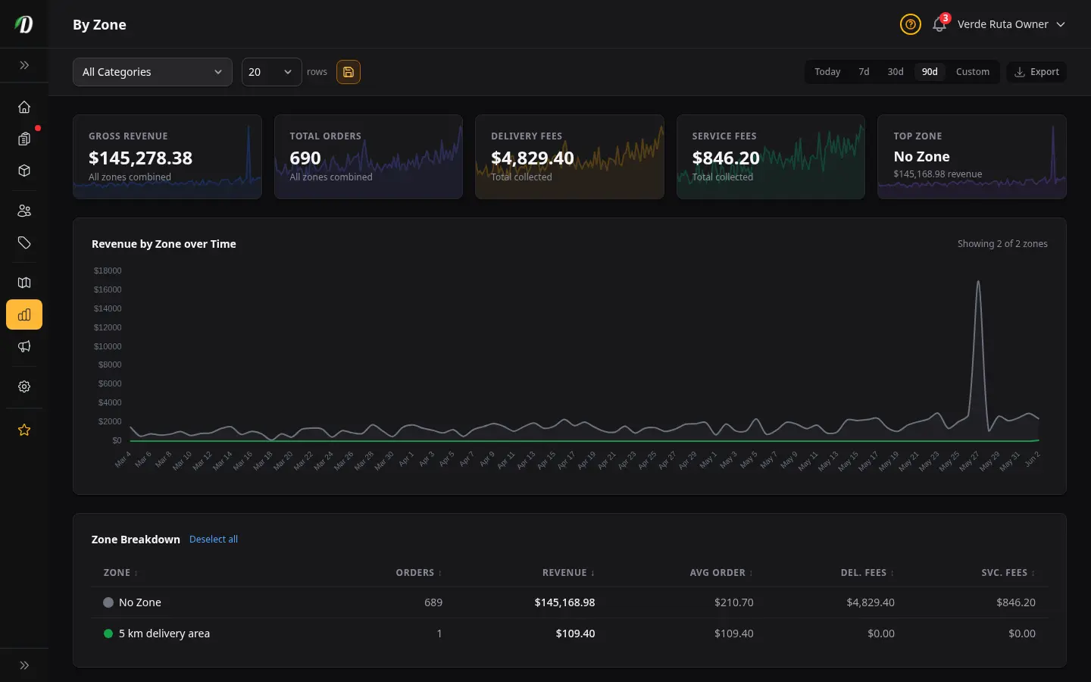Click the Deselect all link
The image size is (1091, 682).
click(x=214, y=540)
